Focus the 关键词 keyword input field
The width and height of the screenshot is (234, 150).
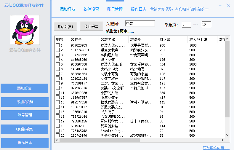pyautogui.click(x=140, y=23)
